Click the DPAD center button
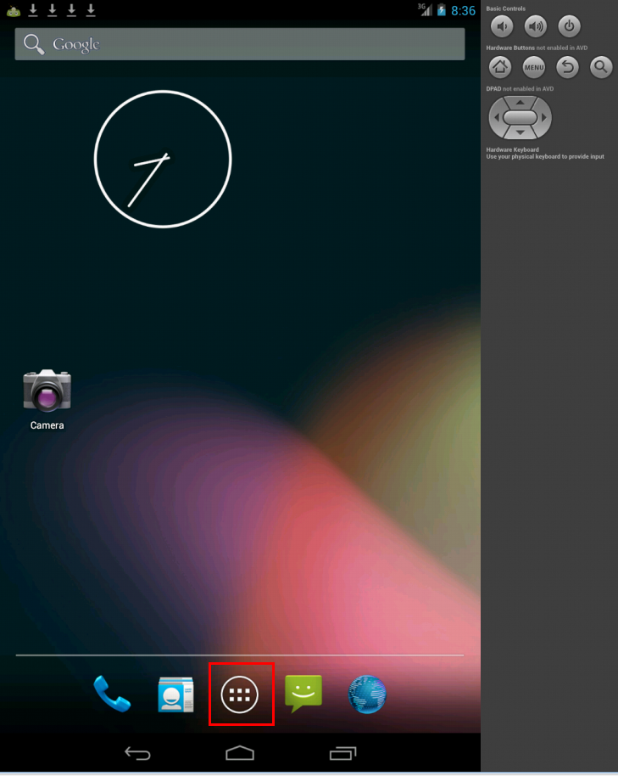 (521, 118)
